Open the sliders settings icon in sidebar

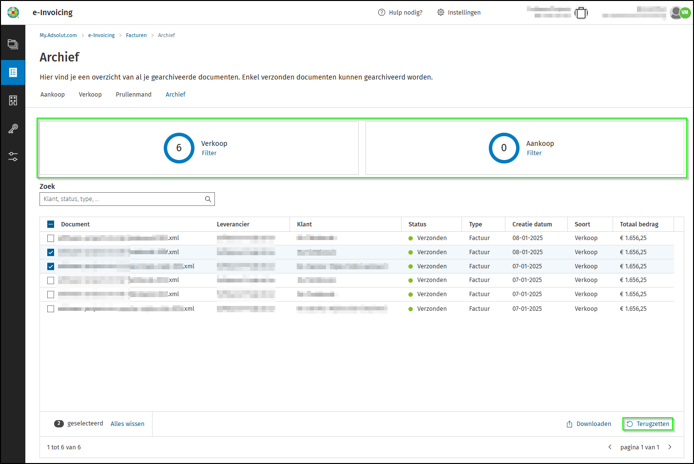pos(13,157)
